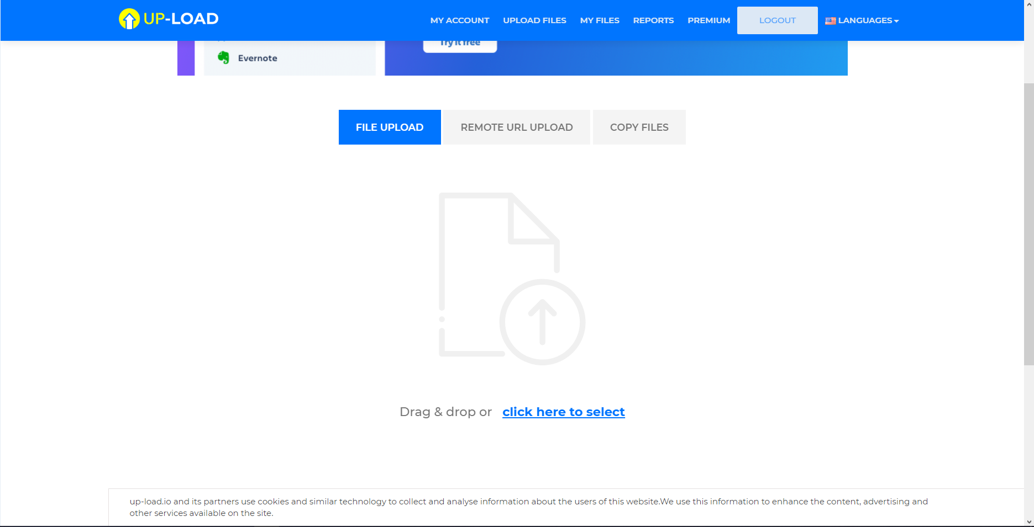Go to MY FILES in the navbar
Viewport: 1034px width, 527px height.
click(x=600, y=20)
